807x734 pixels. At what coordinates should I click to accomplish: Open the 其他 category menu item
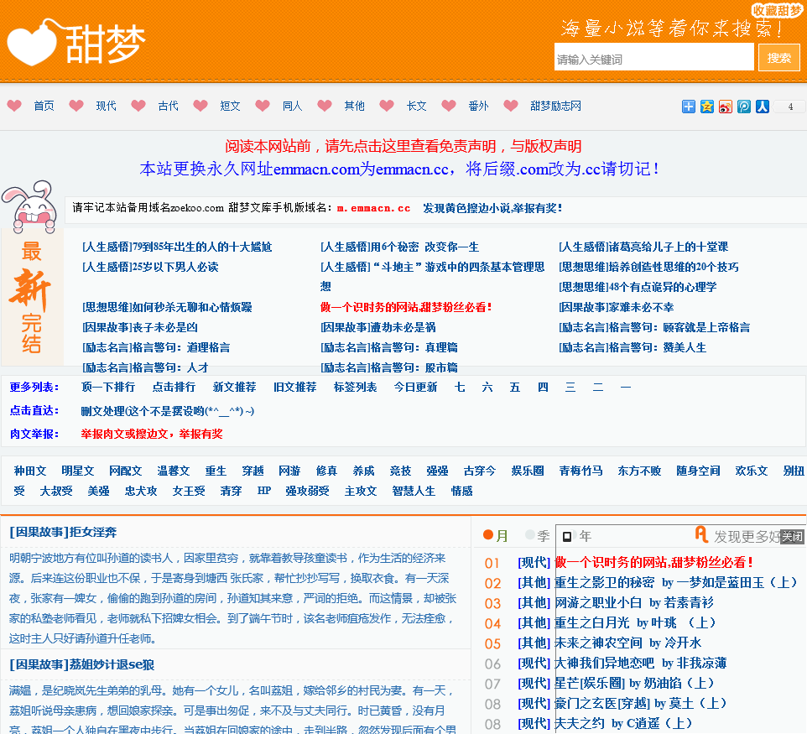tap(354, 106)
